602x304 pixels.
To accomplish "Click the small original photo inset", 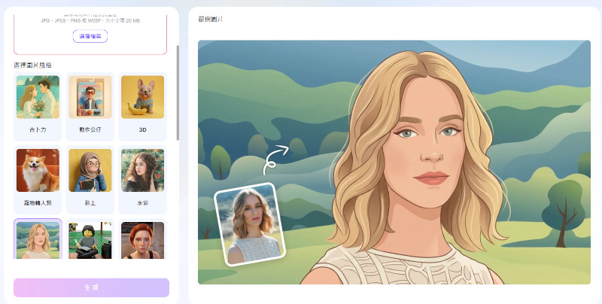I will [x=250, y=224].
